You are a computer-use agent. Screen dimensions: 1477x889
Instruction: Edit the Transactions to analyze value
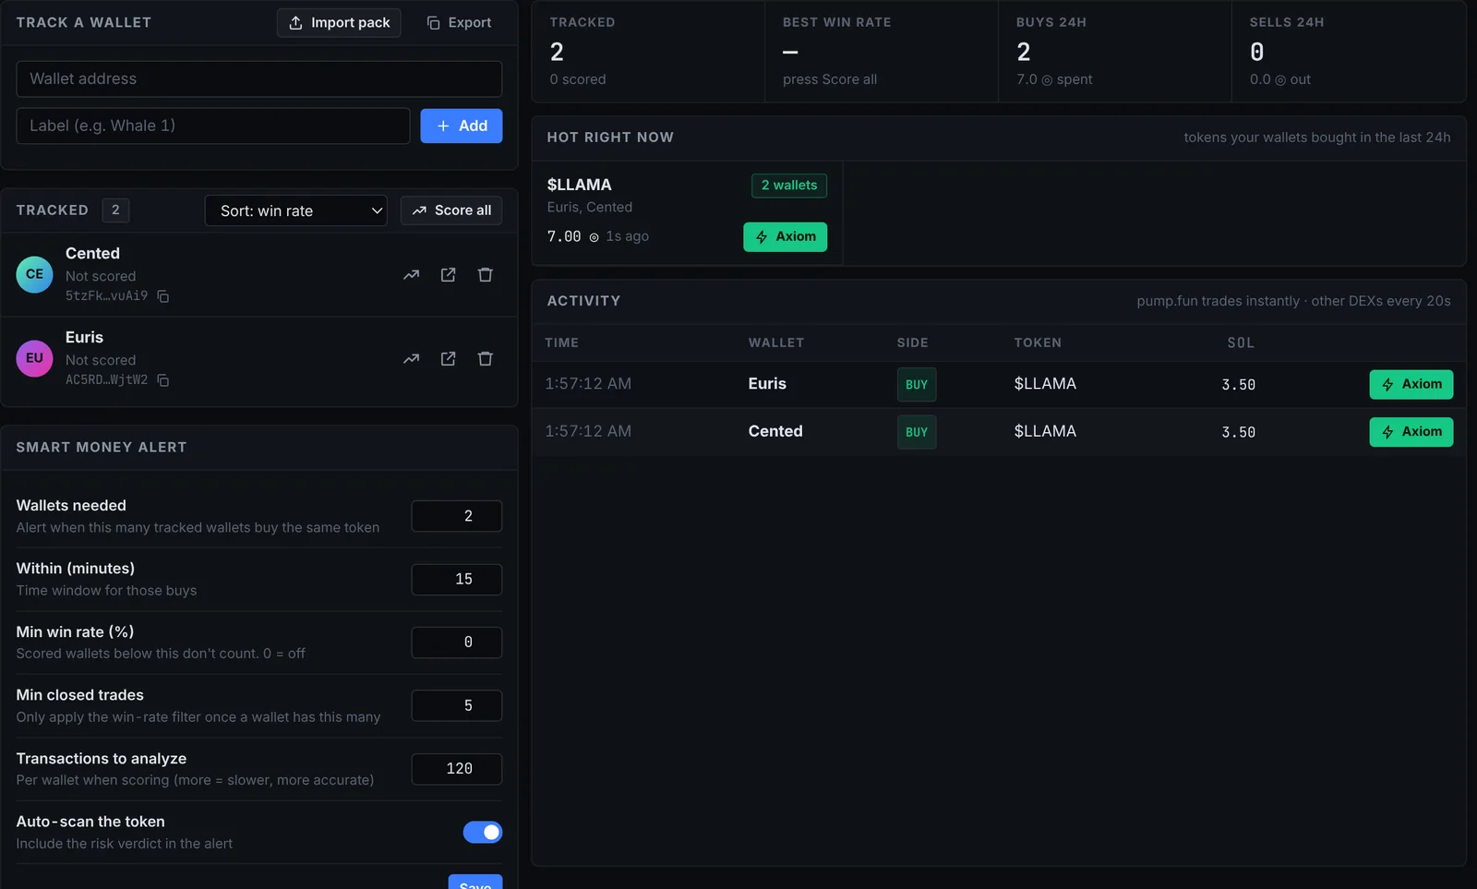pyautogui.click(x=457, y=769)
